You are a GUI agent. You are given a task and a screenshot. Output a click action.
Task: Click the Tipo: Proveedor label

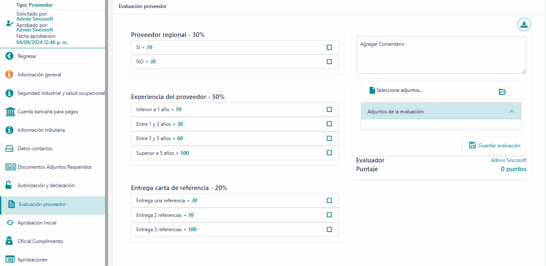34,5
